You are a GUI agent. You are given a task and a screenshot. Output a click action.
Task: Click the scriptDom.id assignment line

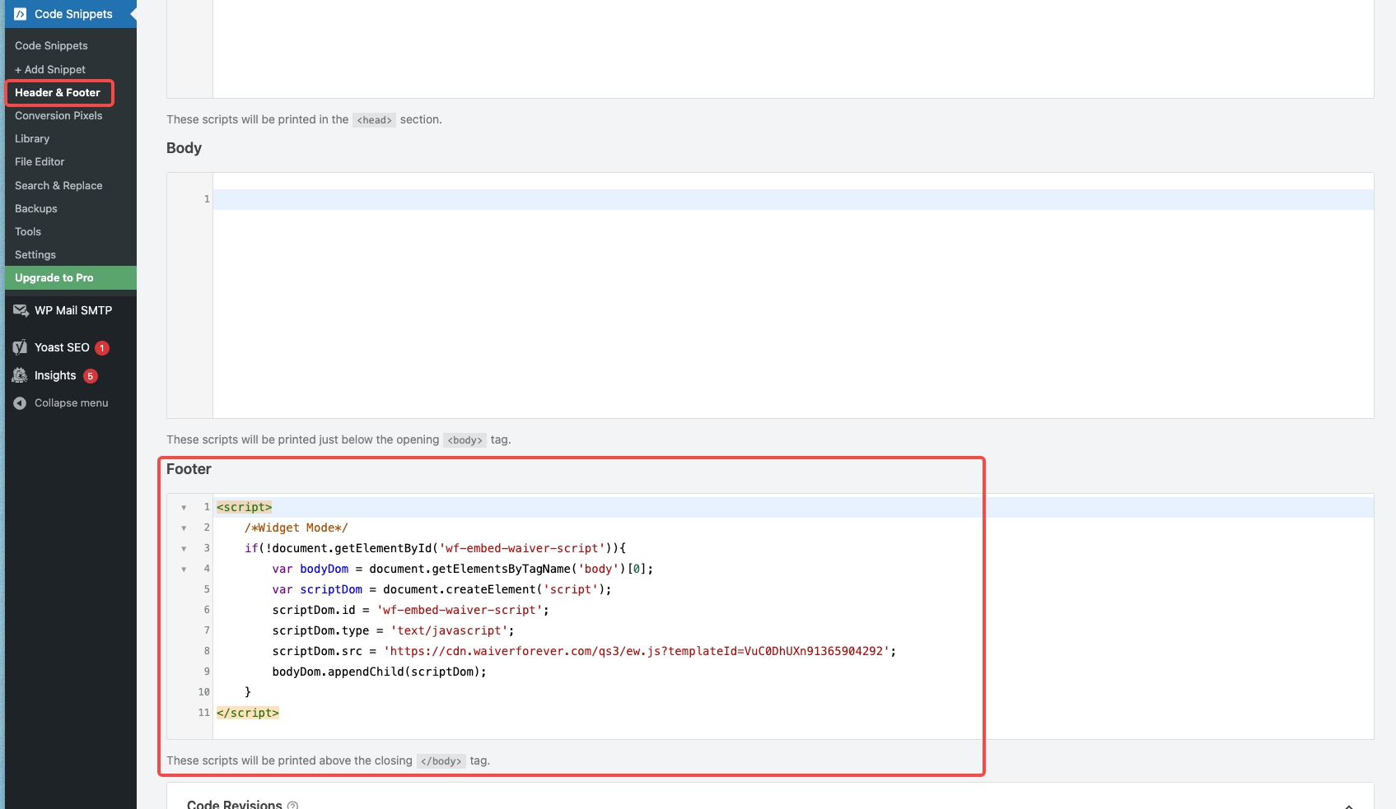411,611
